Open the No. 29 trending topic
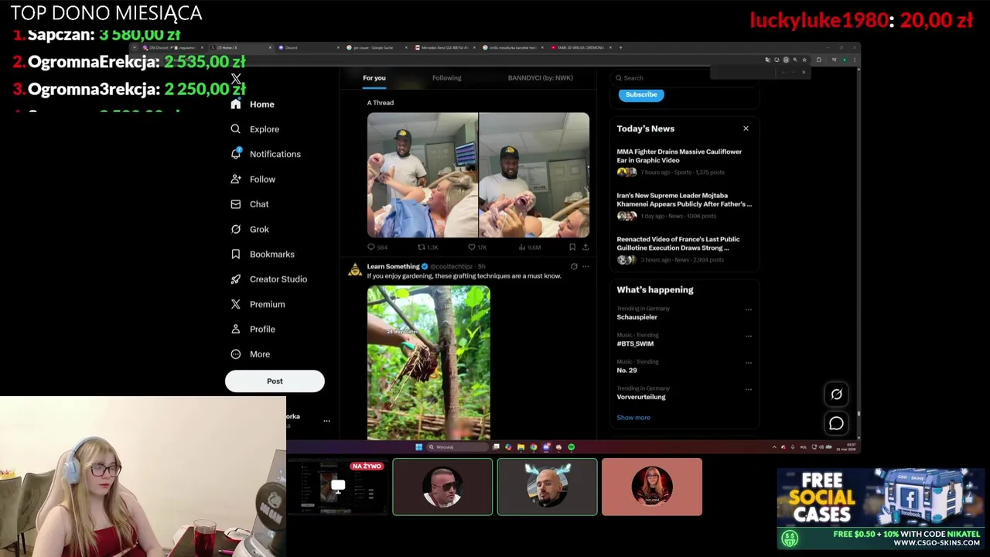 click(626, 371)
